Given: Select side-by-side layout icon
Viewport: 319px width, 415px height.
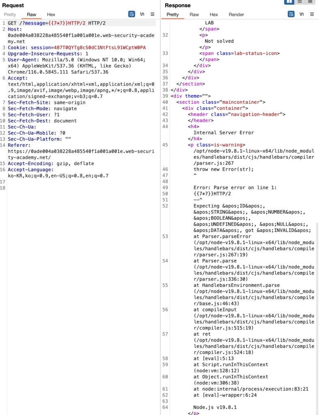Looking at the screenshot, I should (289, 2).
